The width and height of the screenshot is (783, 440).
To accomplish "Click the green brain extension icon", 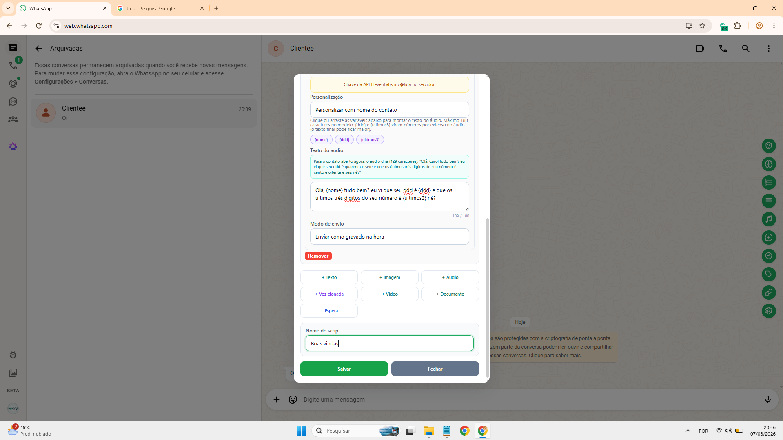I will click(x=769, y=164).
